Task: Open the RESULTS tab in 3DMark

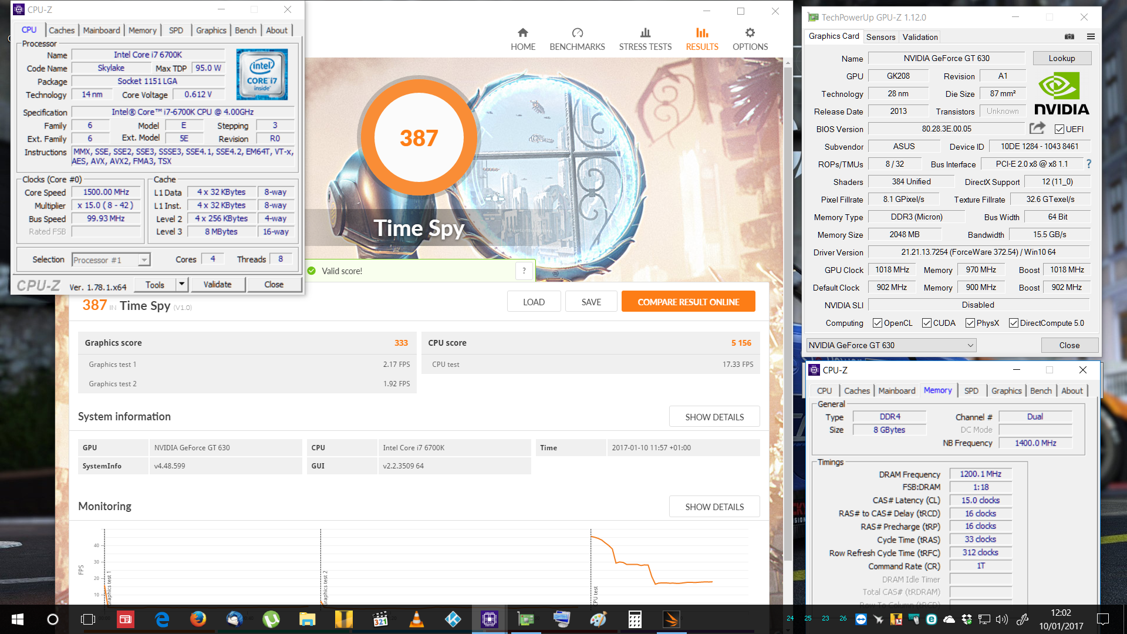Action: 702,39
